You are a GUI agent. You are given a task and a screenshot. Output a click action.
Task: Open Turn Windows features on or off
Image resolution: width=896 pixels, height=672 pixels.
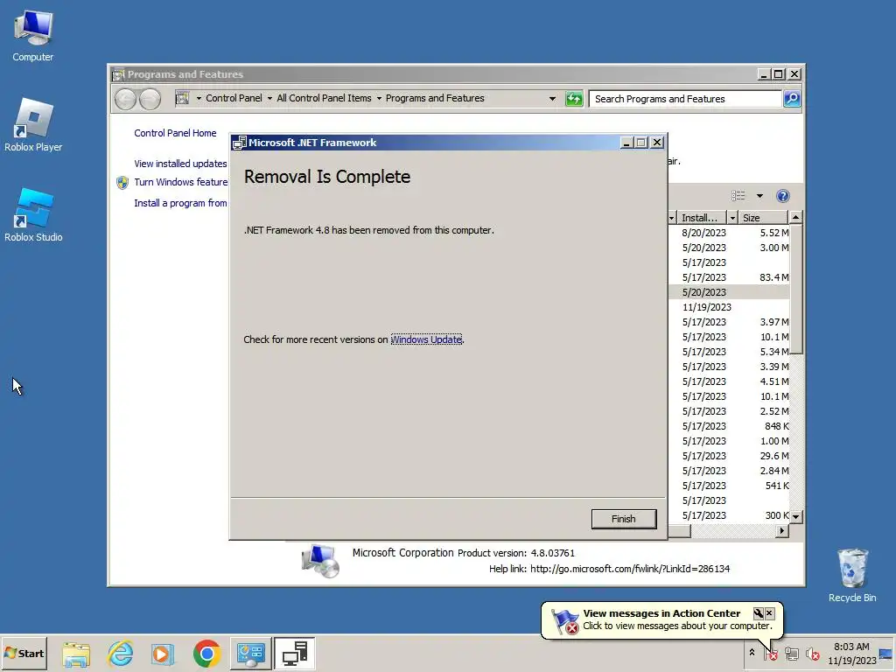coord(180,182)
